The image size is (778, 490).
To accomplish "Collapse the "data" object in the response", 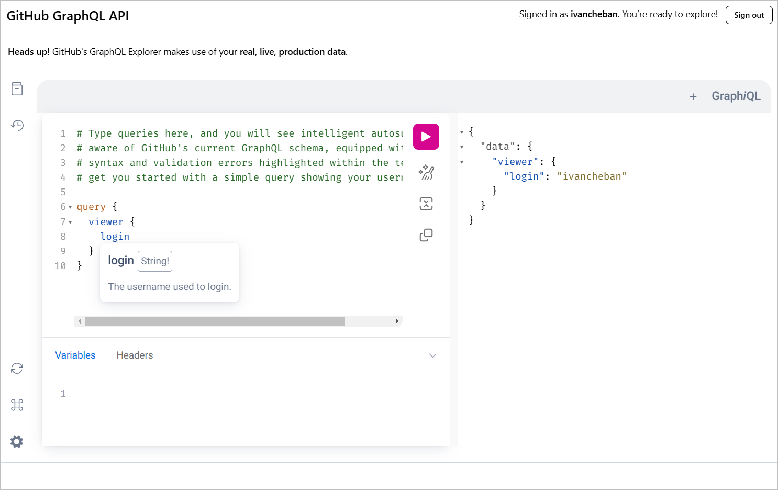I will [462, 147].
